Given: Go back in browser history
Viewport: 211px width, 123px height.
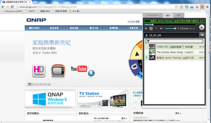Looking at the screenshot, I should 3,7.
